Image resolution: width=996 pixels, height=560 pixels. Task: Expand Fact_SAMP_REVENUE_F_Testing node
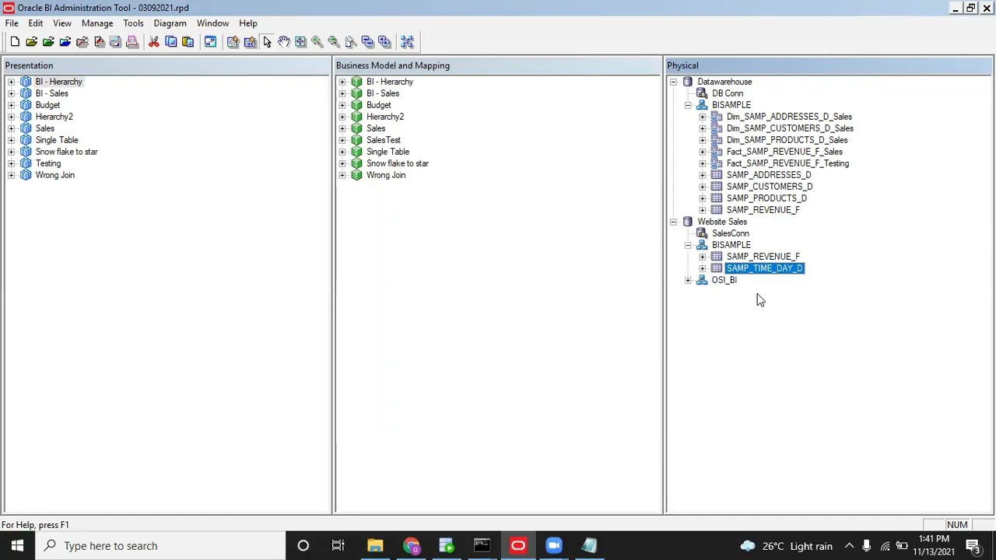click(703, 163)
